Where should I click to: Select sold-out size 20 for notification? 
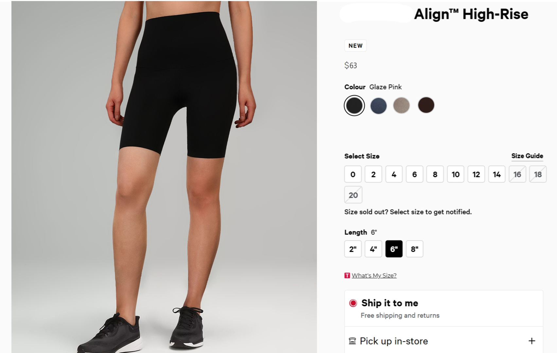coord(353,195)
